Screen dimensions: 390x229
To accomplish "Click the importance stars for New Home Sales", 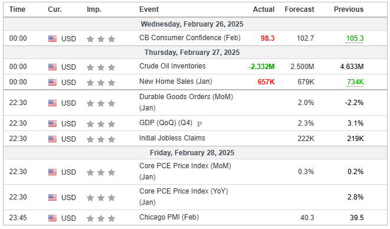I will coord(101,83).
